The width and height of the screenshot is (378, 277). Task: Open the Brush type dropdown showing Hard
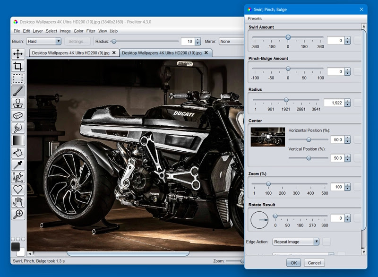tap(43, 42)
